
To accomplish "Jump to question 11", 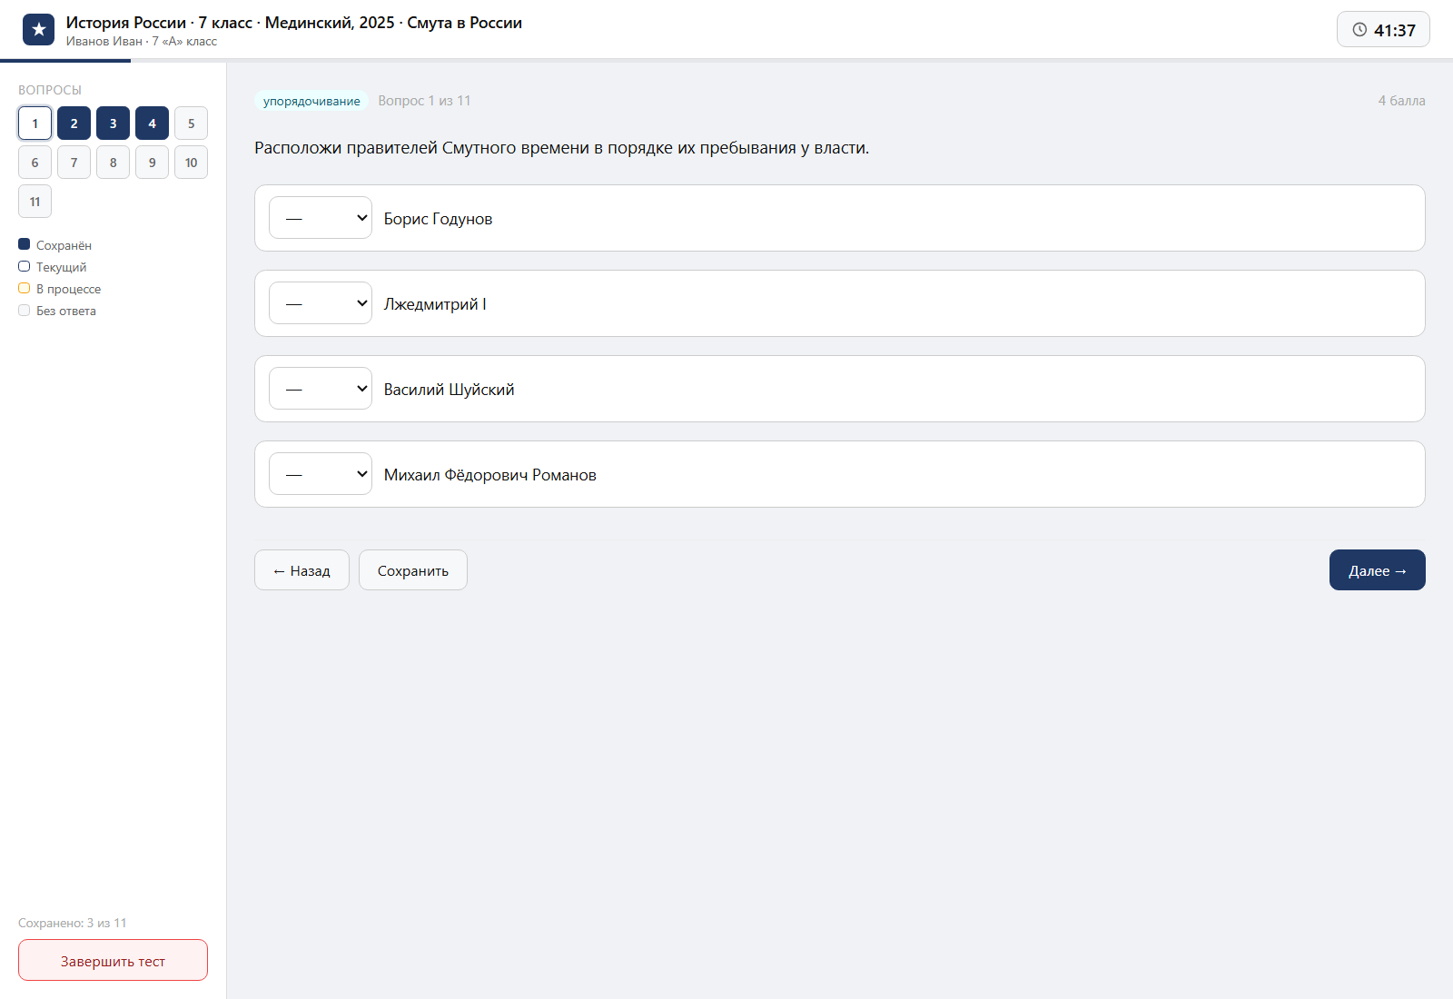I will [35, 202].
